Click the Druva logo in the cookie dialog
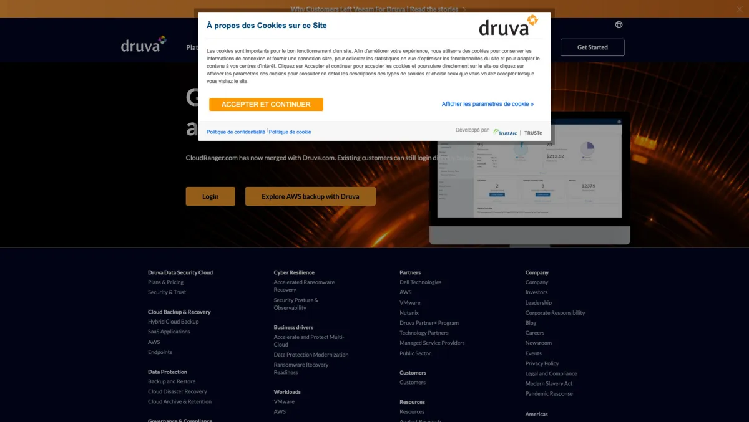 (x=508, y=26)
